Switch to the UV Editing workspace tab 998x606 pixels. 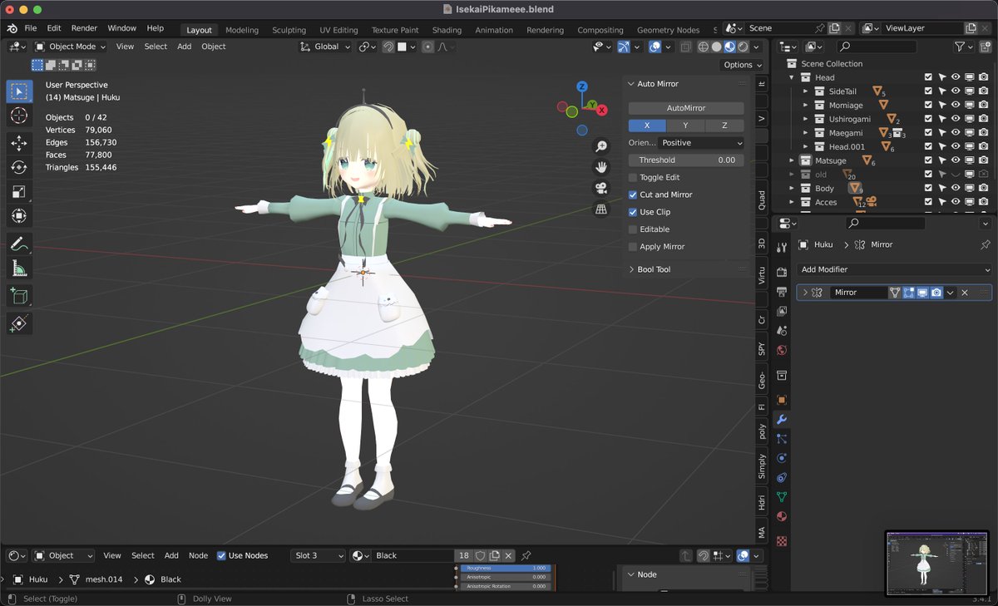[338, 30]
